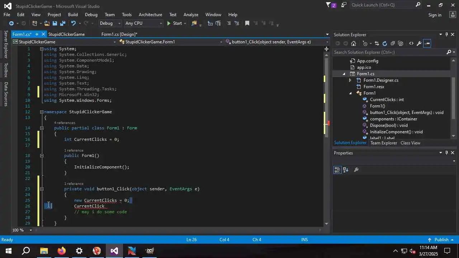Click Sync with Active Document icon

[x=377, y=43]
